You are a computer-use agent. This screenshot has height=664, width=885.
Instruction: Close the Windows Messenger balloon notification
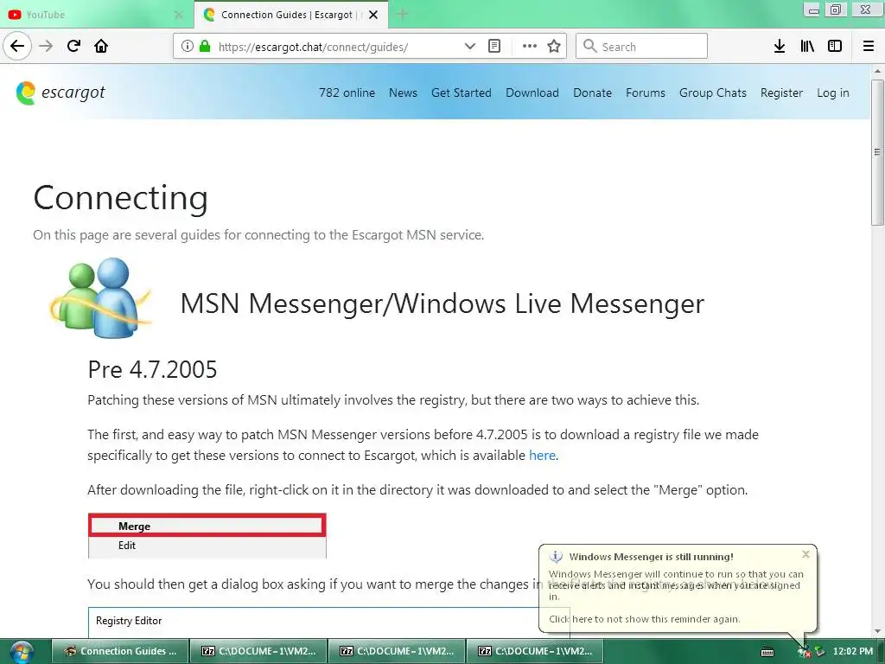tap(805, 554)
